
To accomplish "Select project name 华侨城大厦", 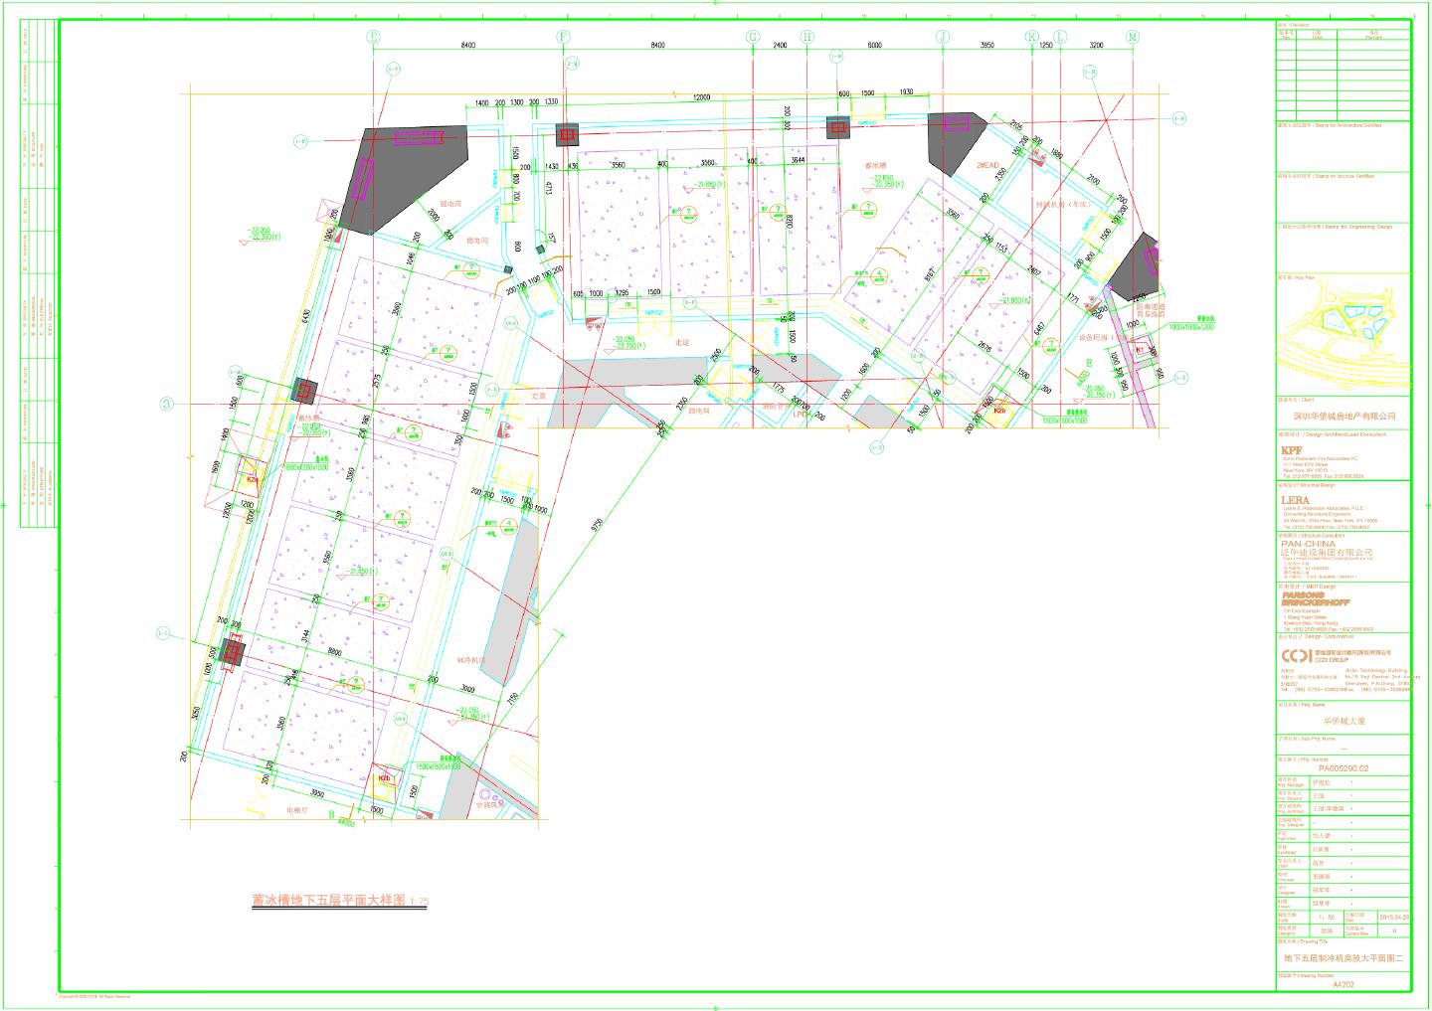I will pyautogui.click(x=1343, y=722).
